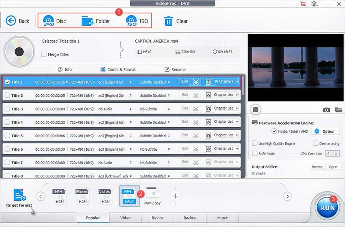Viewport: 345px width, 227px height.
Task: Select the iPhone H264 format preset
Action: coord(83,196)
